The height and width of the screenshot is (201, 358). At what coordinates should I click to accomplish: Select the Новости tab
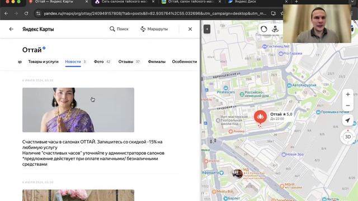pyautogui.click(x=76, y=61)
